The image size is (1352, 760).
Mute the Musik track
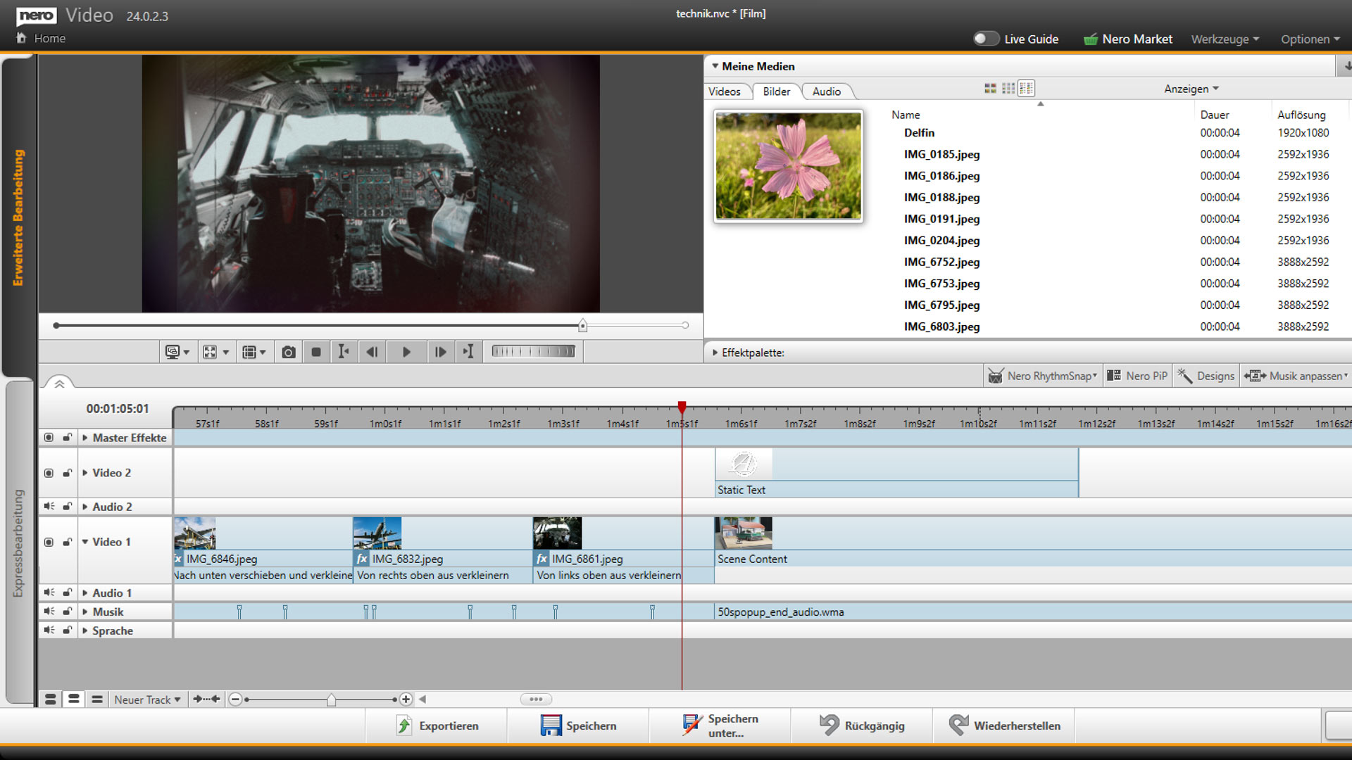(49, 612)
